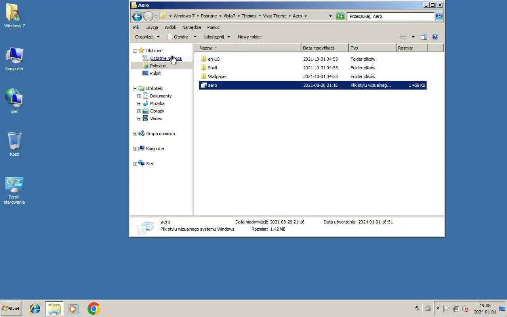Expand the Sieć node in the tree

[x=135, y=164]
